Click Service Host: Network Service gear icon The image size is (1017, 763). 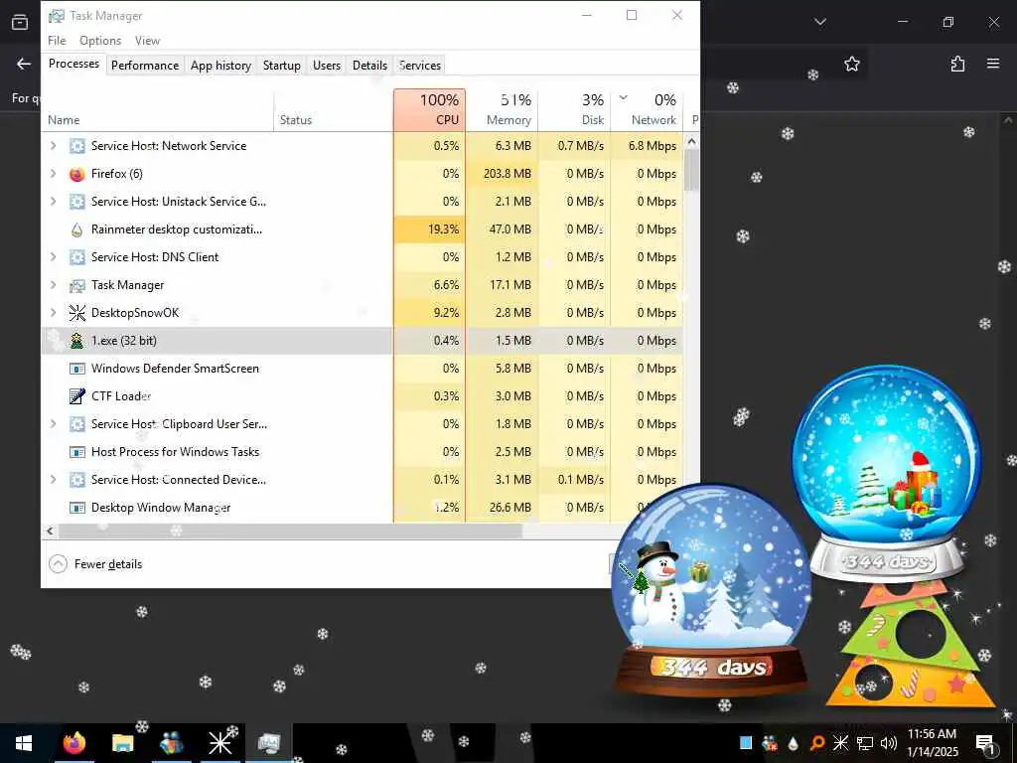tap(77, 146)
